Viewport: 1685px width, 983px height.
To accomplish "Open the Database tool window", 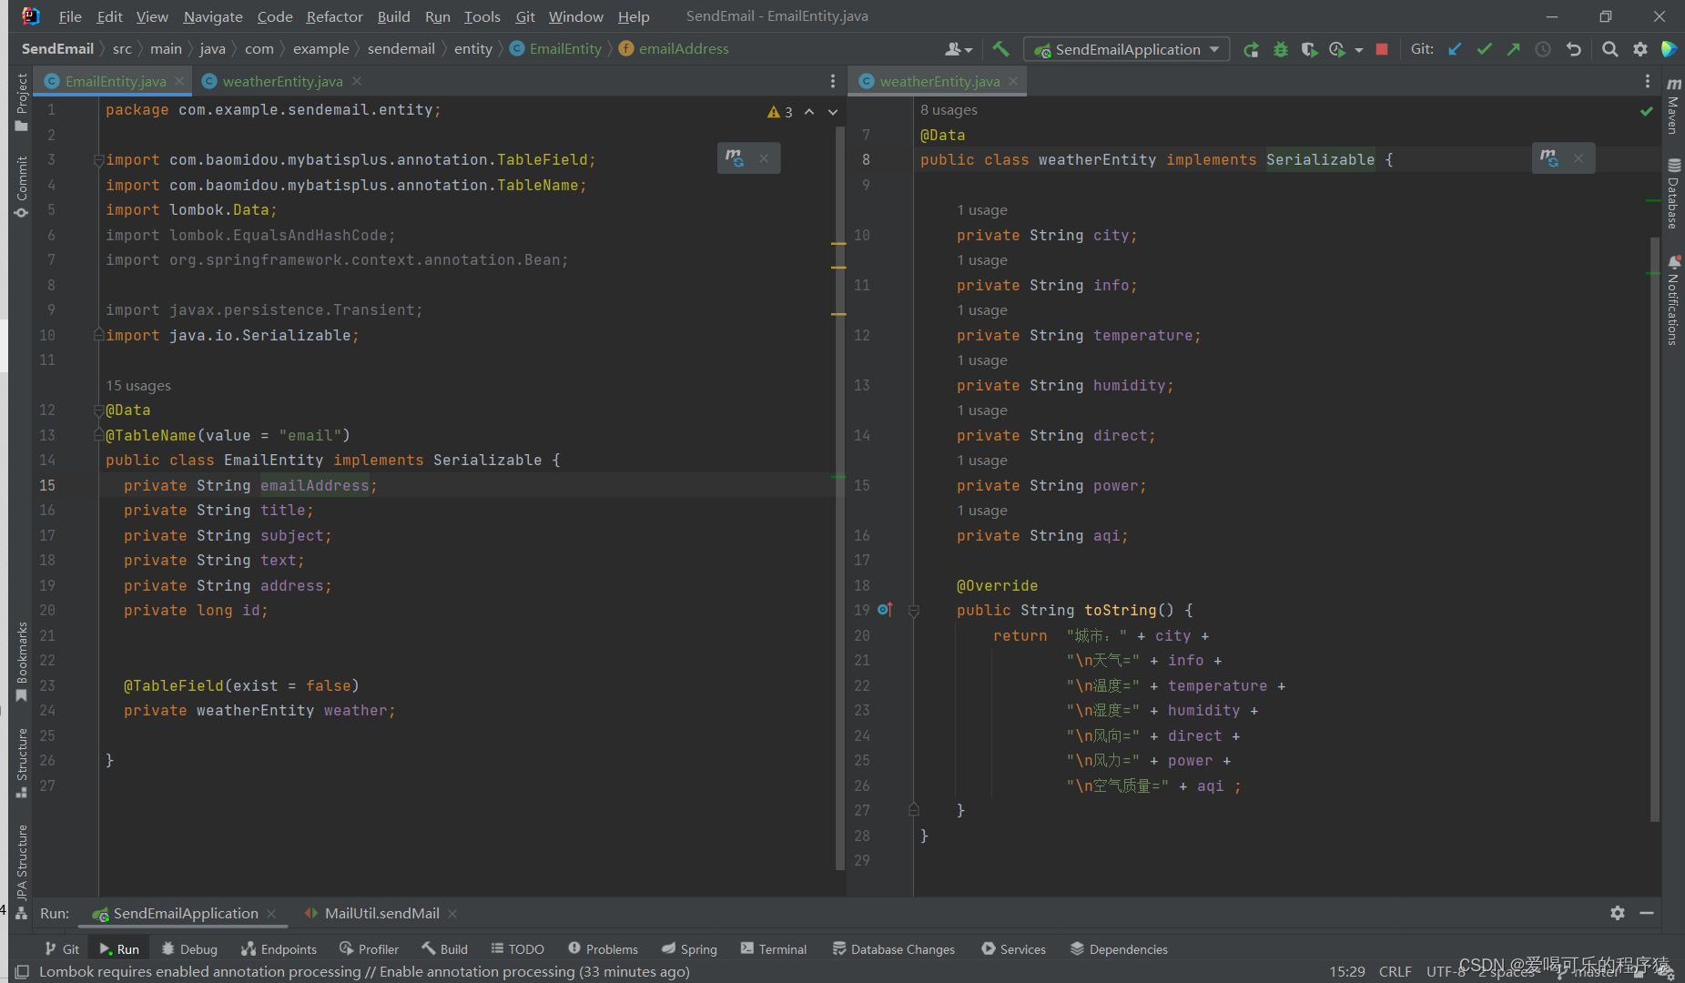I will (1673, 193).
